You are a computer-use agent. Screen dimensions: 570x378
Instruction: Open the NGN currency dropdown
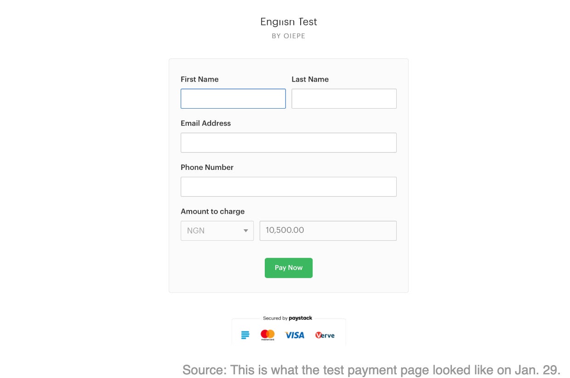click(217, 231)
